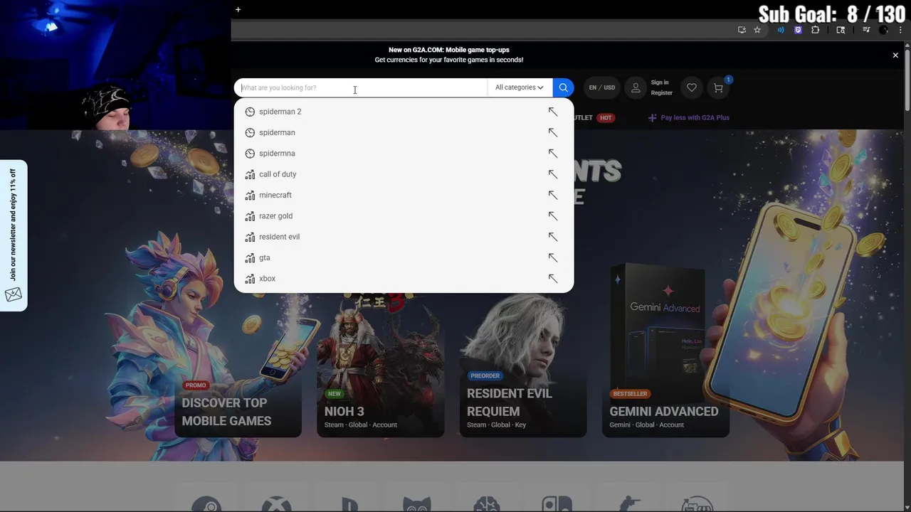Bookmark the page with the star icon
The height and width of the screenshot is (512, 911).
point(757,30)
